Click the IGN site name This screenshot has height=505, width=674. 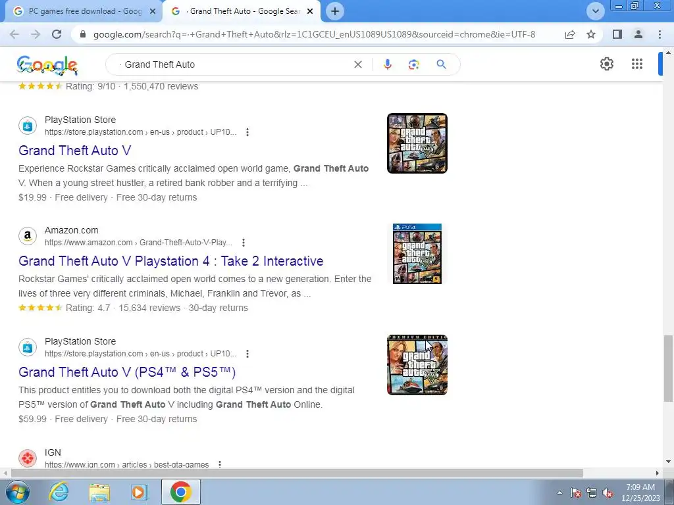53,452
